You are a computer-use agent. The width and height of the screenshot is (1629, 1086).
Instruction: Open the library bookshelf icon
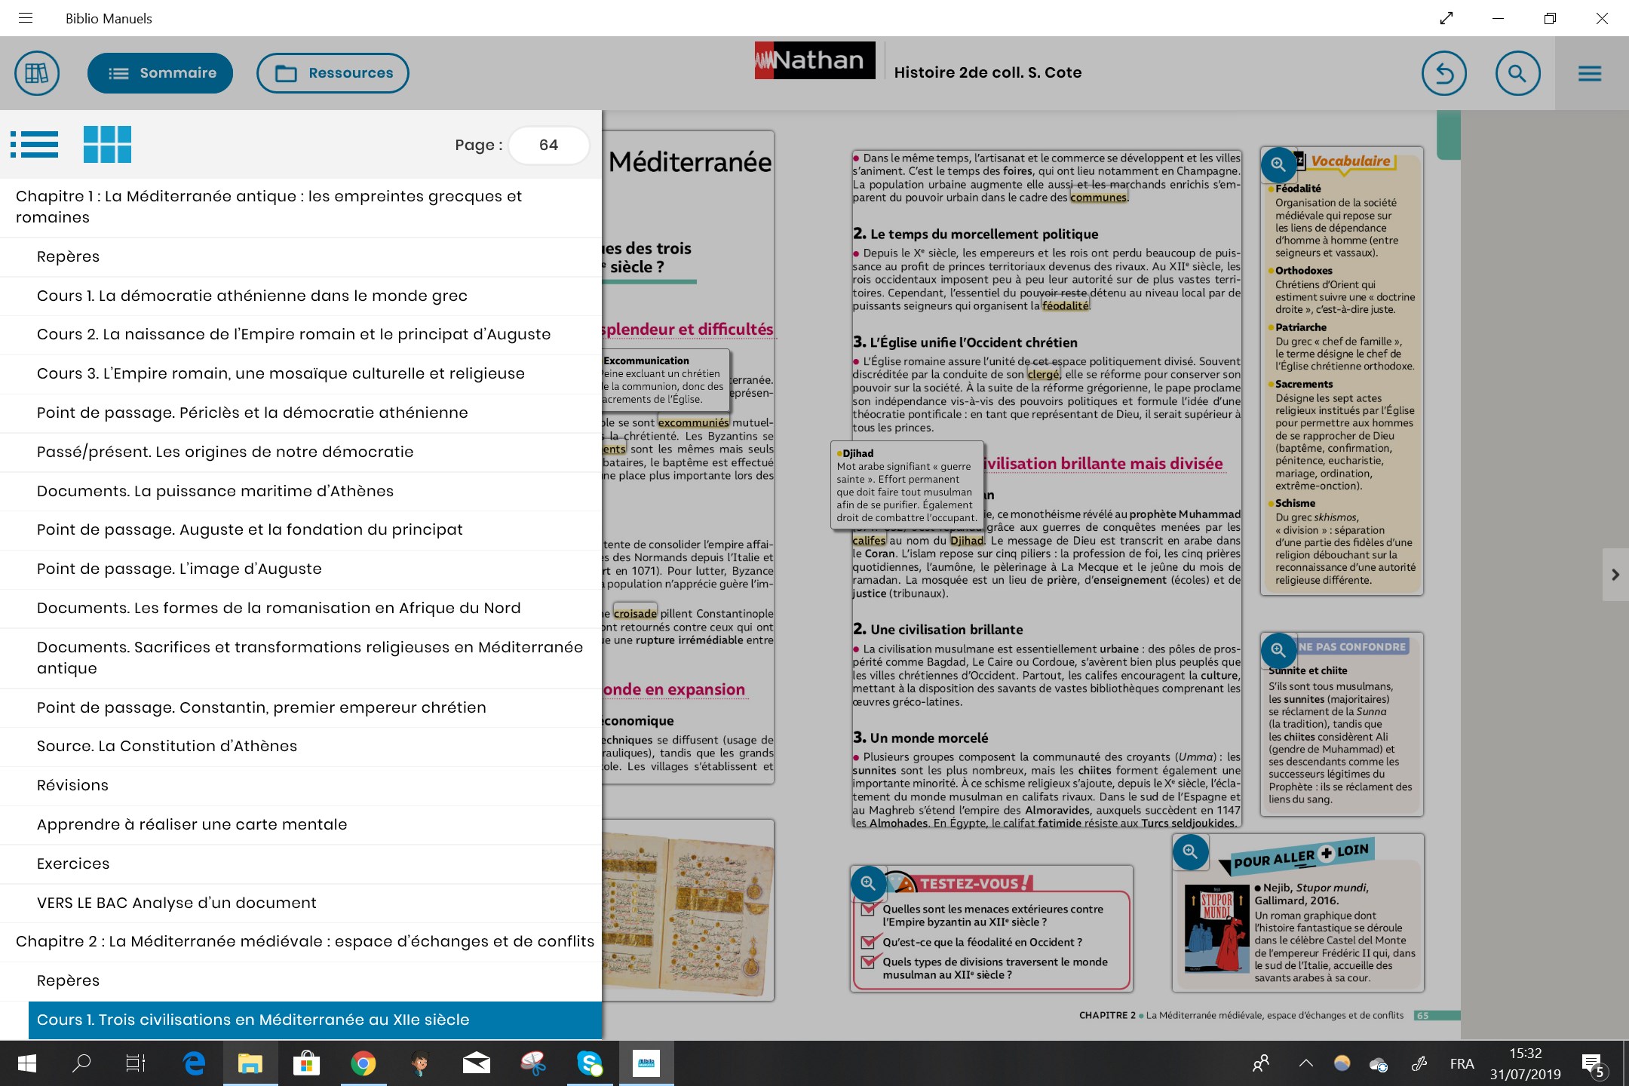click(37, 73)
